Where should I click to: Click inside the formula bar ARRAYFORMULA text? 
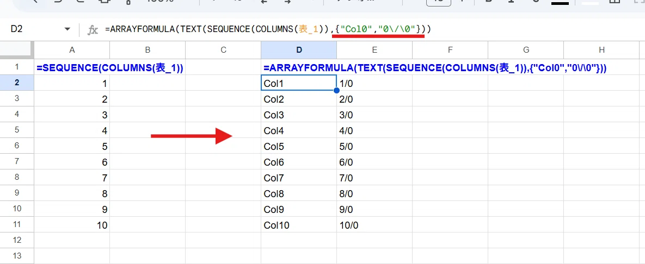267,29
